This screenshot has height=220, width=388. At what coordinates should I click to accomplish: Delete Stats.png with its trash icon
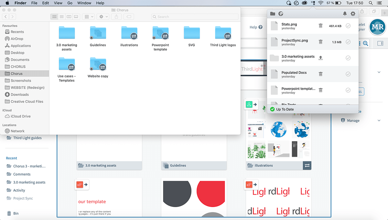click(x=320, y=26)
